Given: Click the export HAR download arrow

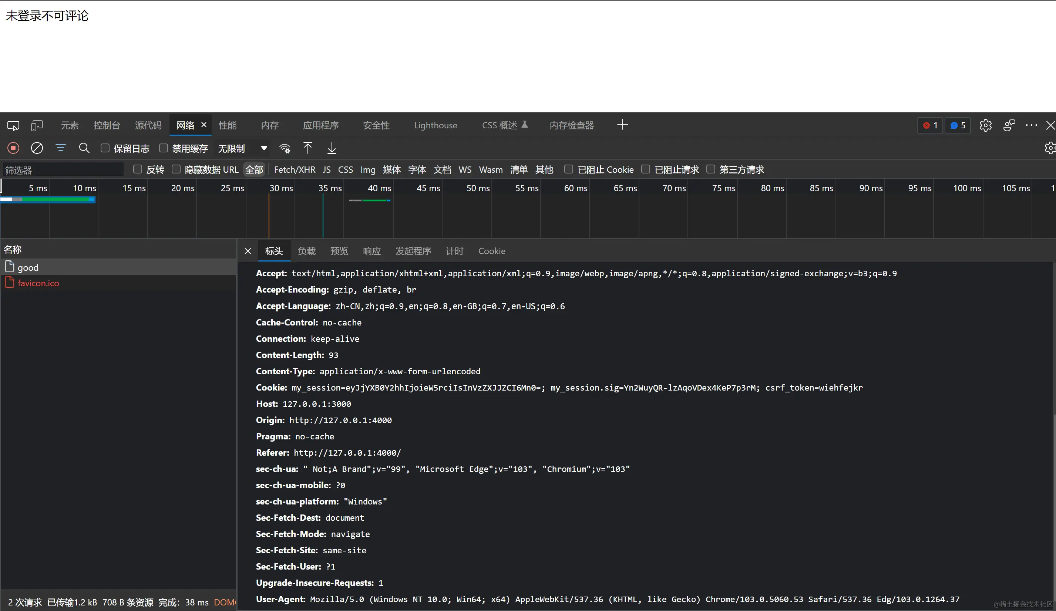Looking at the screenshot, I should [x=332, y=148].
